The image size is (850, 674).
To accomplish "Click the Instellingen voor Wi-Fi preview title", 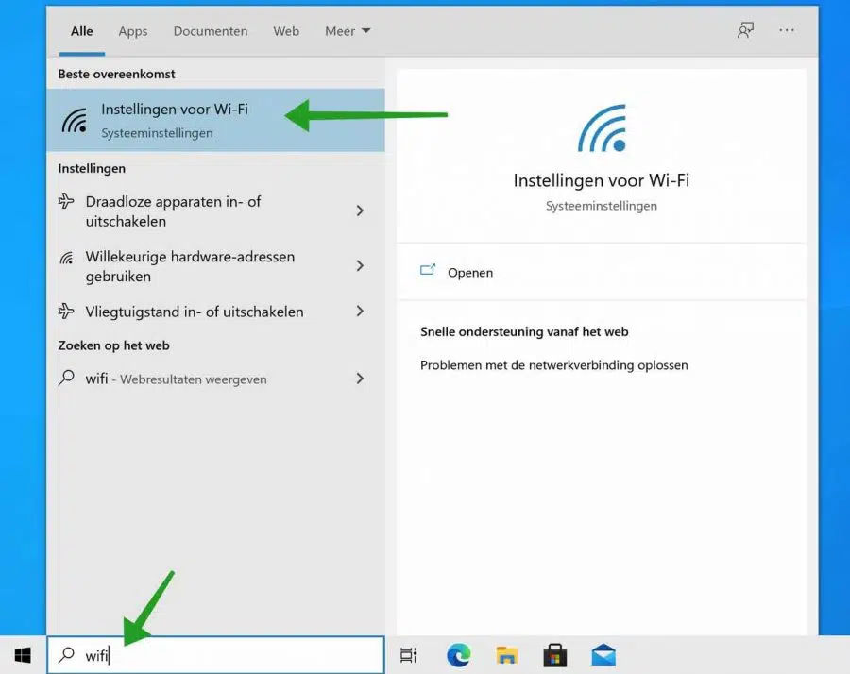I will [602, 180].
